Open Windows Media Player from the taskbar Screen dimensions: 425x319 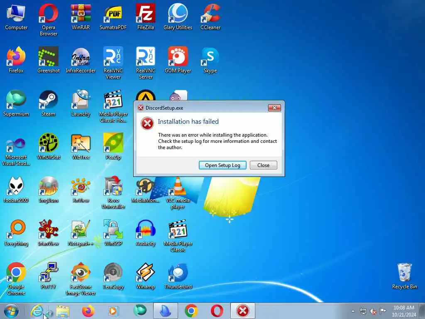[x=113, y=311]
